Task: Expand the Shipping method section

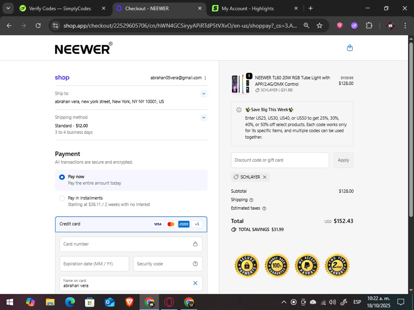Action: [x=204, y=118]
